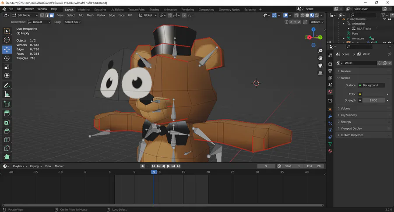Open the Mesh menu in viewport header

coord(90,15)
